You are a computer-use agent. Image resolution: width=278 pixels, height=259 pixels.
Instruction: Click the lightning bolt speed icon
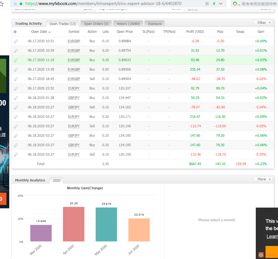point(214,4)
